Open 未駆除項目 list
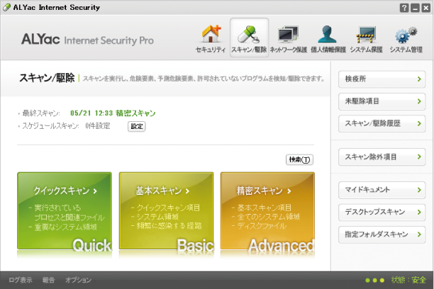This screenshot has width=434, height=289. [x=382, y=101]
